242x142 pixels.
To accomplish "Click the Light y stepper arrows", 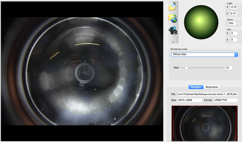I will [x=239, y=14].
